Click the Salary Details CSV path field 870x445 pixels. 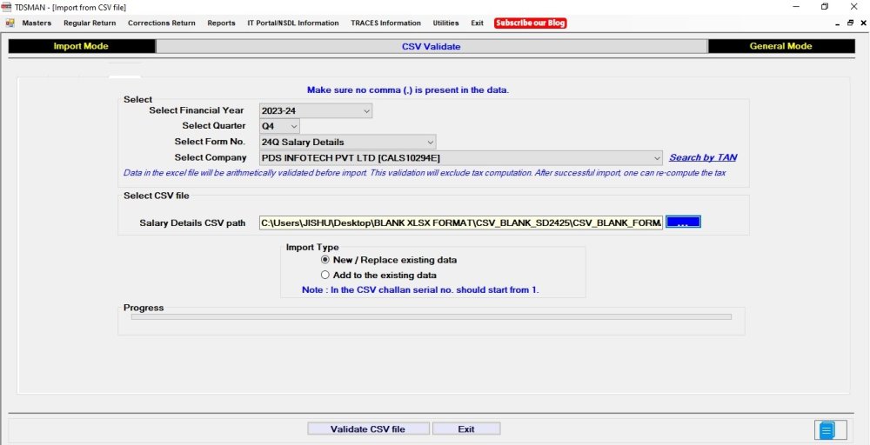[x=460, y=222]
